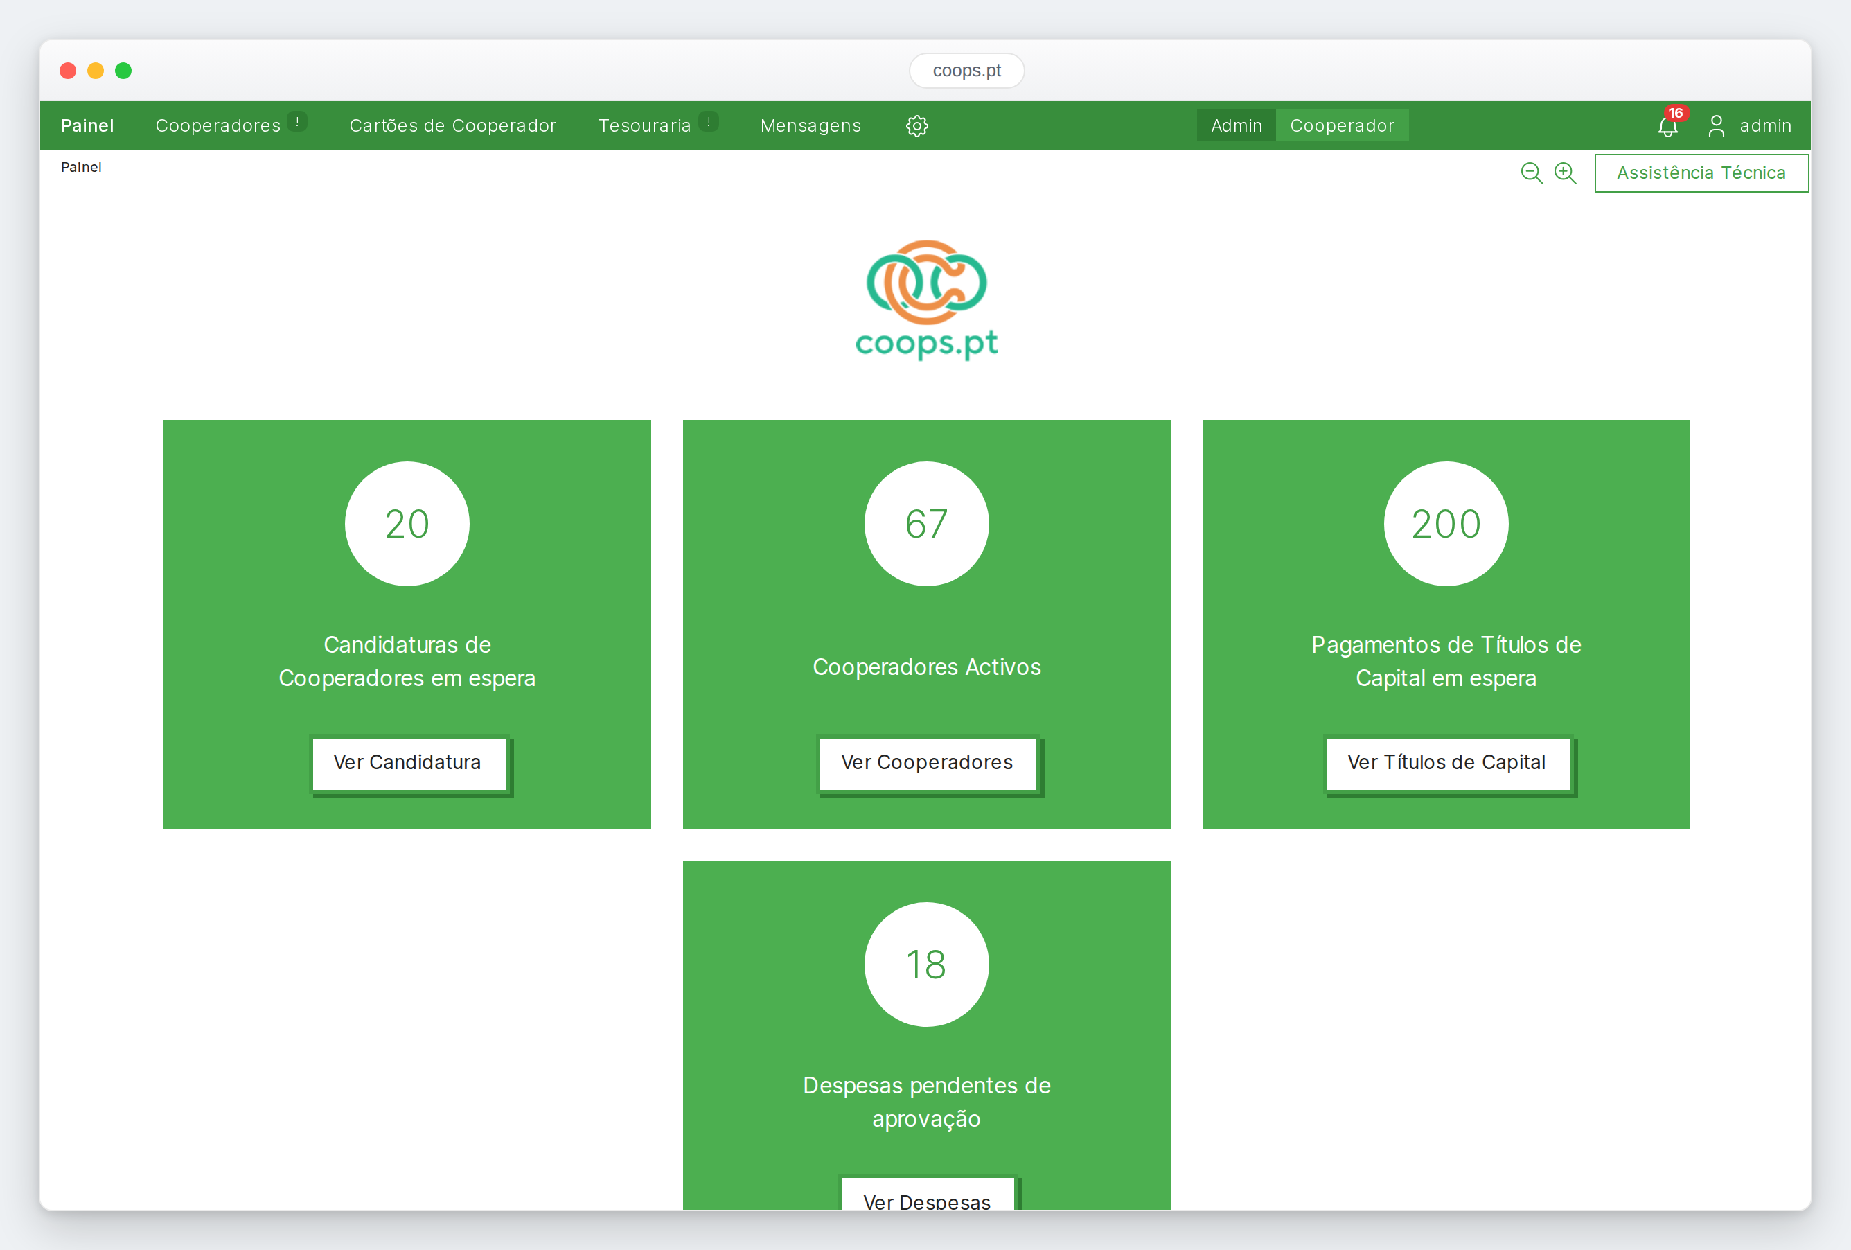Switch to Admin mode
This screenshot has height=1250, width=1851.
[x=1236, y=126]
